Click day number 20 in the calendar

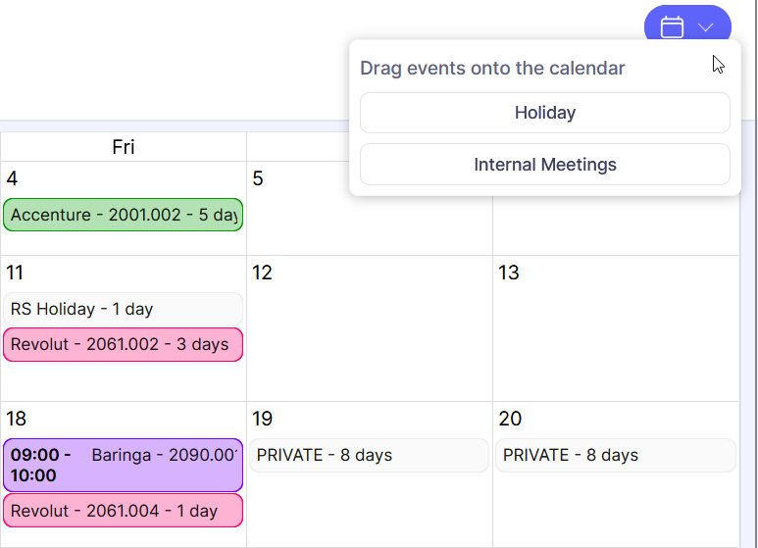[x=510, y=419]
